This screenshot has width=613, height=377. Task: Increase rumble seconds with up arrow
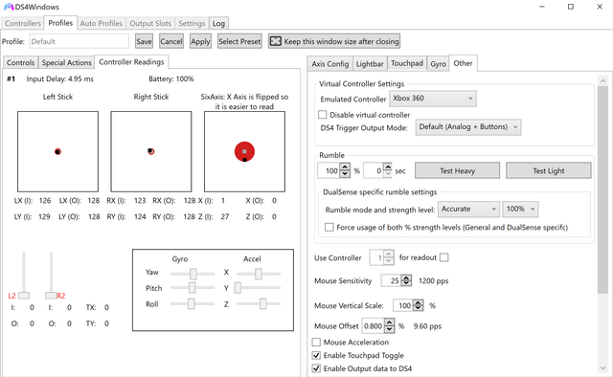point(388,167)
